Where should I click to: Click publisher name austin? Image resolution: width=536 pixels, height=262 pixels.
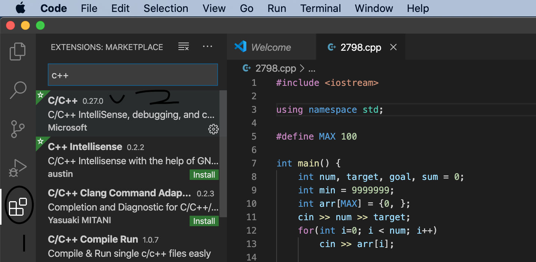pyautogui.click(x=60, y=174)
